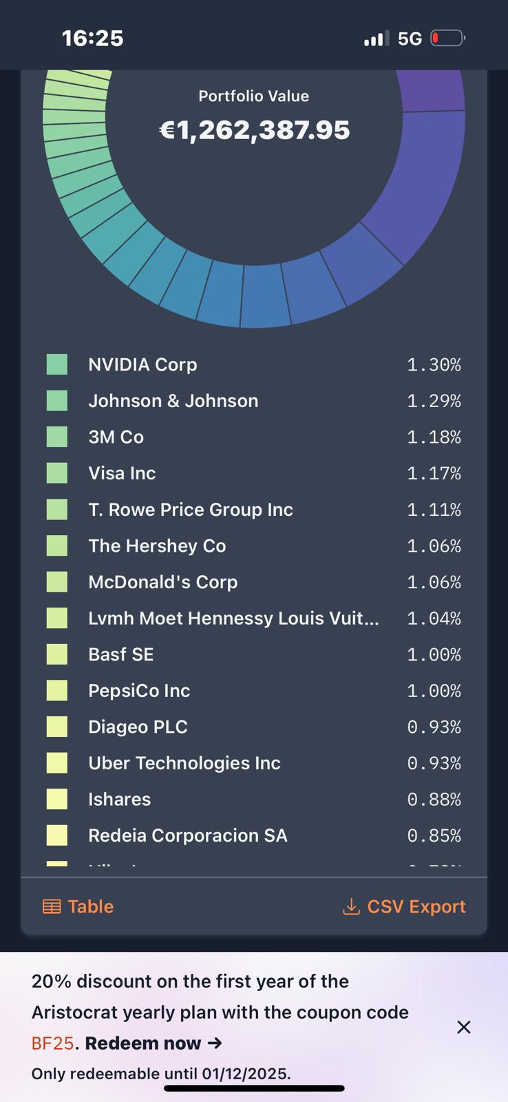Click the Redeia Corporacion SA swatch
The image size is (508, 1102).
57,835
